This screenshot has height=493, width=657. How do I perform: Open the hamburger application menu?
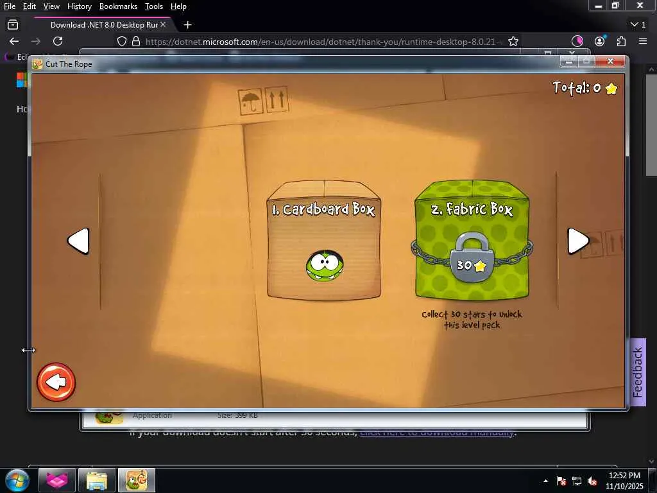tap(643, 41)
